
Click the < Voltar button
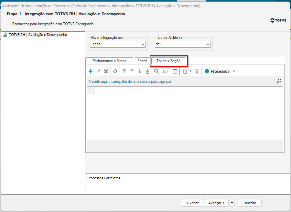192,203
